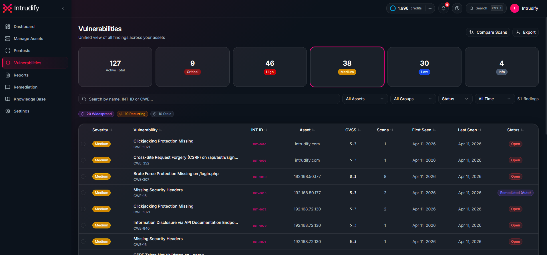
Task: Select the INT-0072 Clickjacking row checkbox
Action: click(x=83, y=209)
